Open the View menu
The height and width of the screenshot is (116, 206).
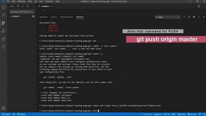[x=30, y=1]
